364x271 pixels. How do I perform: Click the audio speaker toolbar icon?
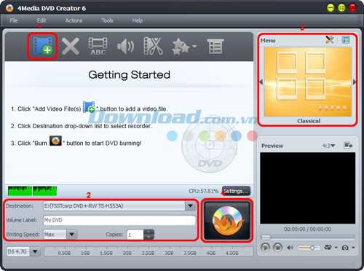125,46
